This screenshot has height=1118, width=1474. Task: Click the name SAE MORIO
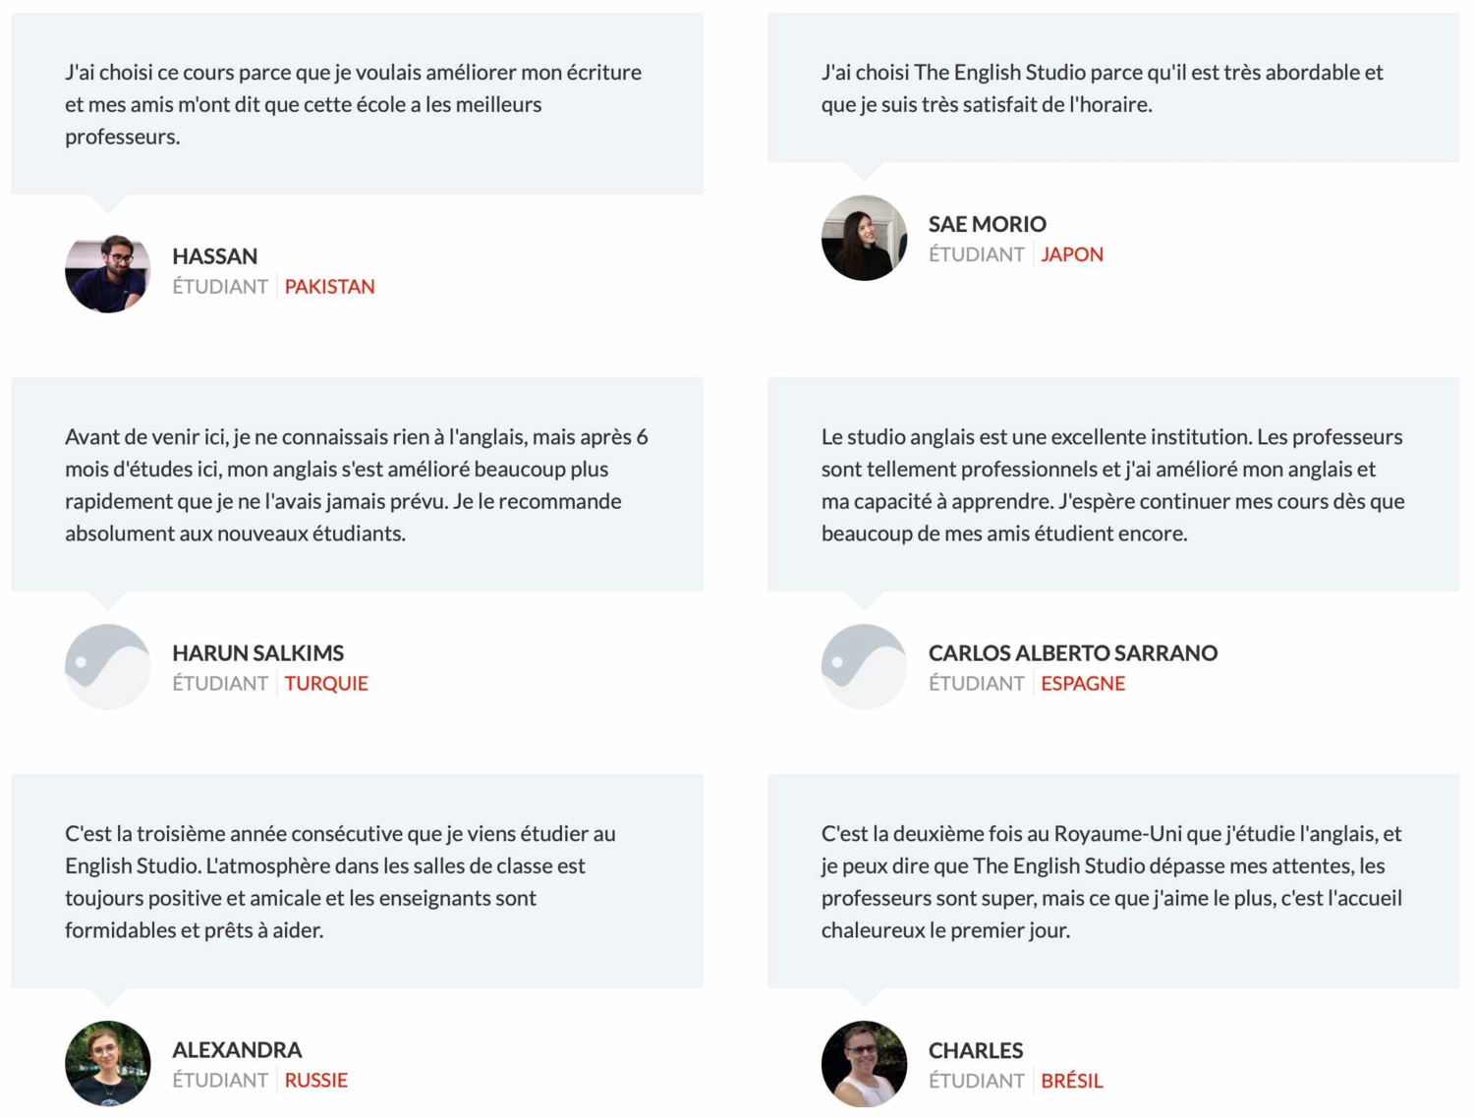click(988, 224)
